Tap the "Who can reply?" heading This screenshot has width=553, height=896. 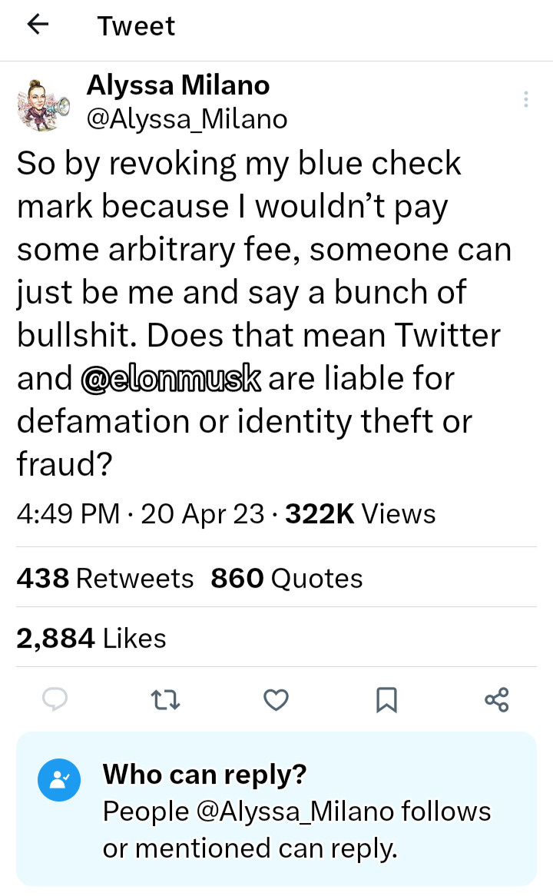point(204,775)
